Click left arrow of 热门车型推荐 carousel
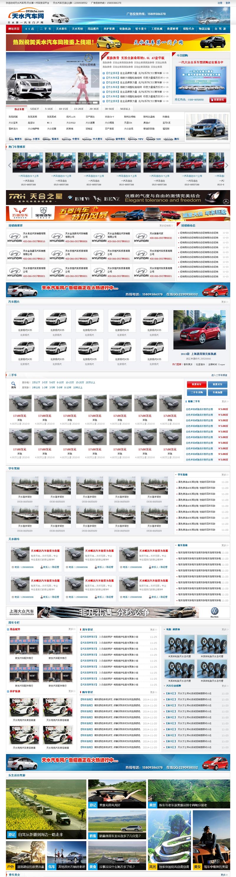236x877 pixels. pyautogui.click(x=9, y=165)
